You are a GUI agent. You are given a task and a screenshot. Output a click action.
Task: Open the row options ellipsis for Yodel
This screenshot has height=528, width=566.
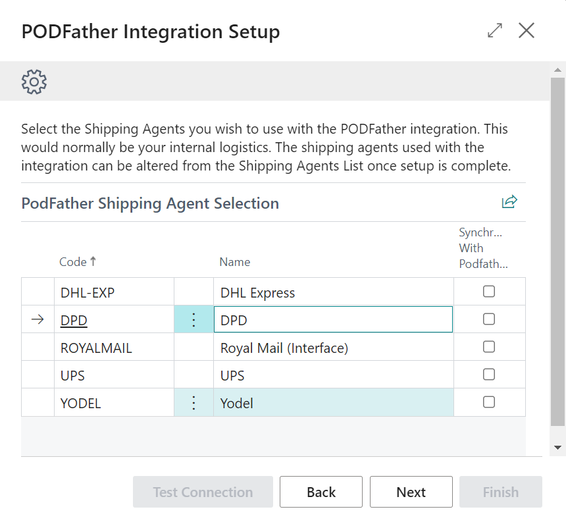coord(193,402)
